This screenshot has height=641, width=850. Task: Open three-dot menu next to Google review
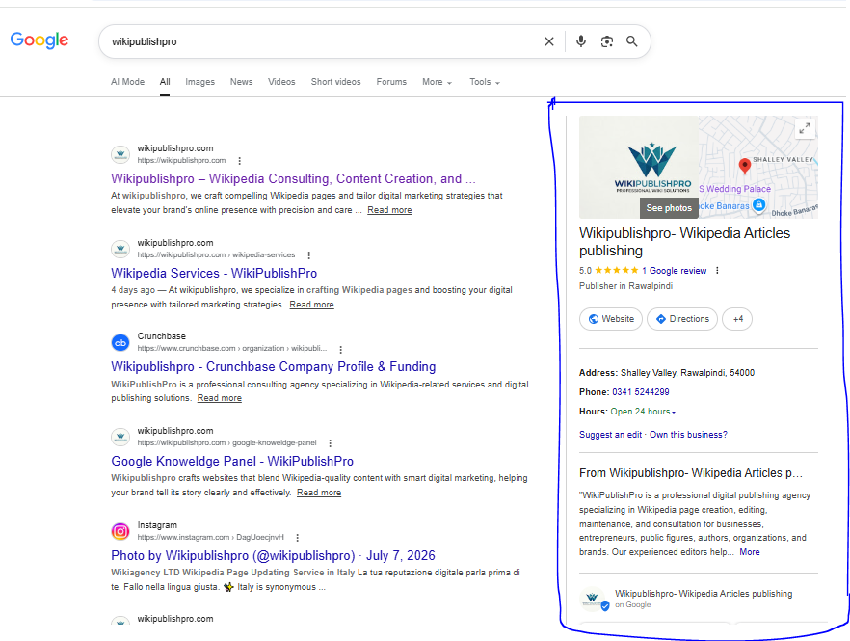[x=717, y=270]
